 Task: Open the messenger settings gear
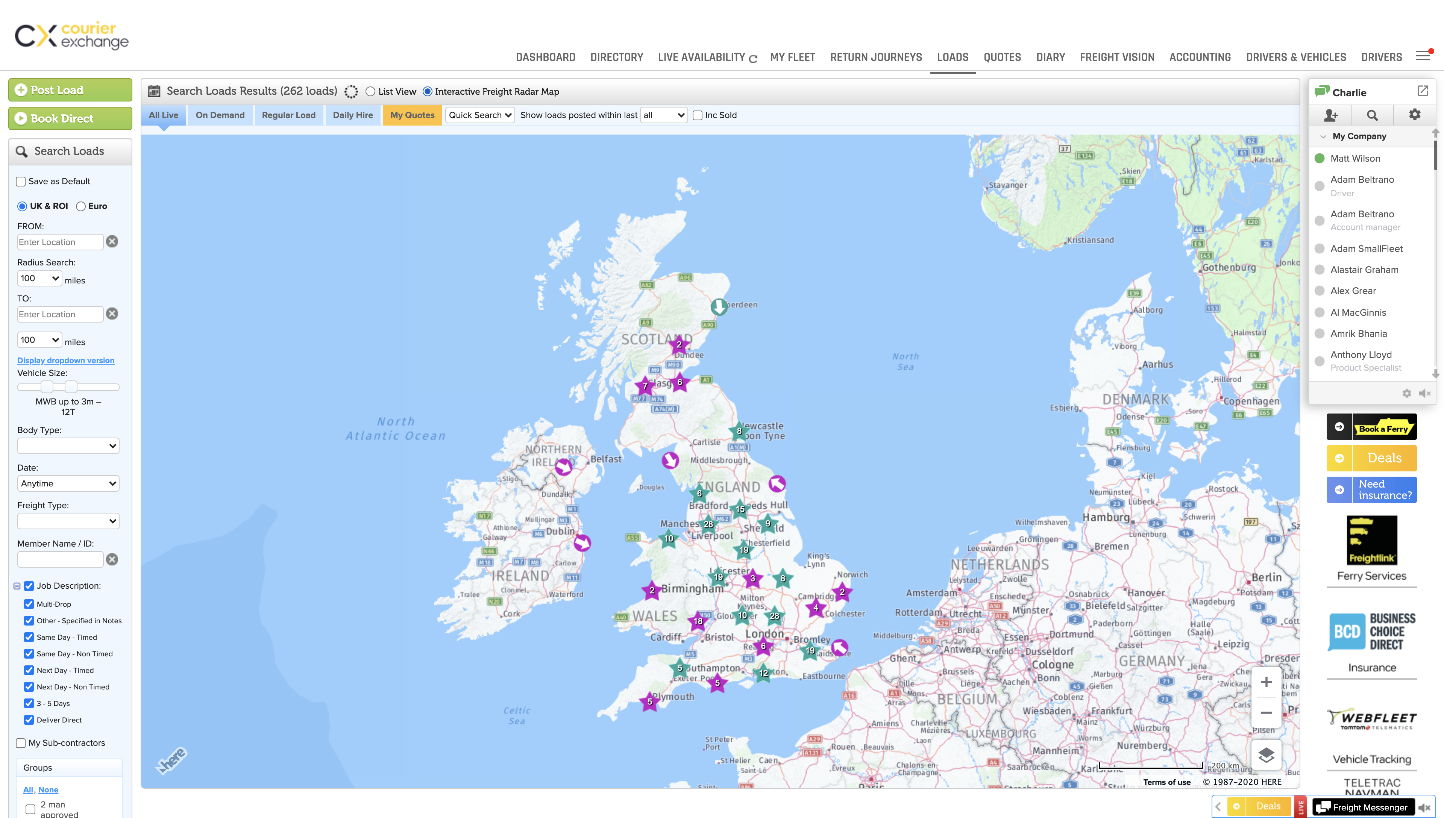(x=1415, y=115)
